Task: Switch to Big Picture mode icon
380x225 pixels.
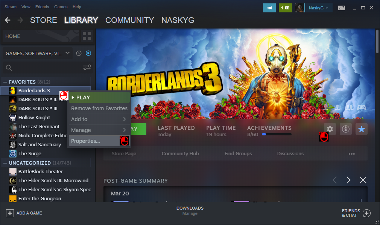Action: click(342, 8)
